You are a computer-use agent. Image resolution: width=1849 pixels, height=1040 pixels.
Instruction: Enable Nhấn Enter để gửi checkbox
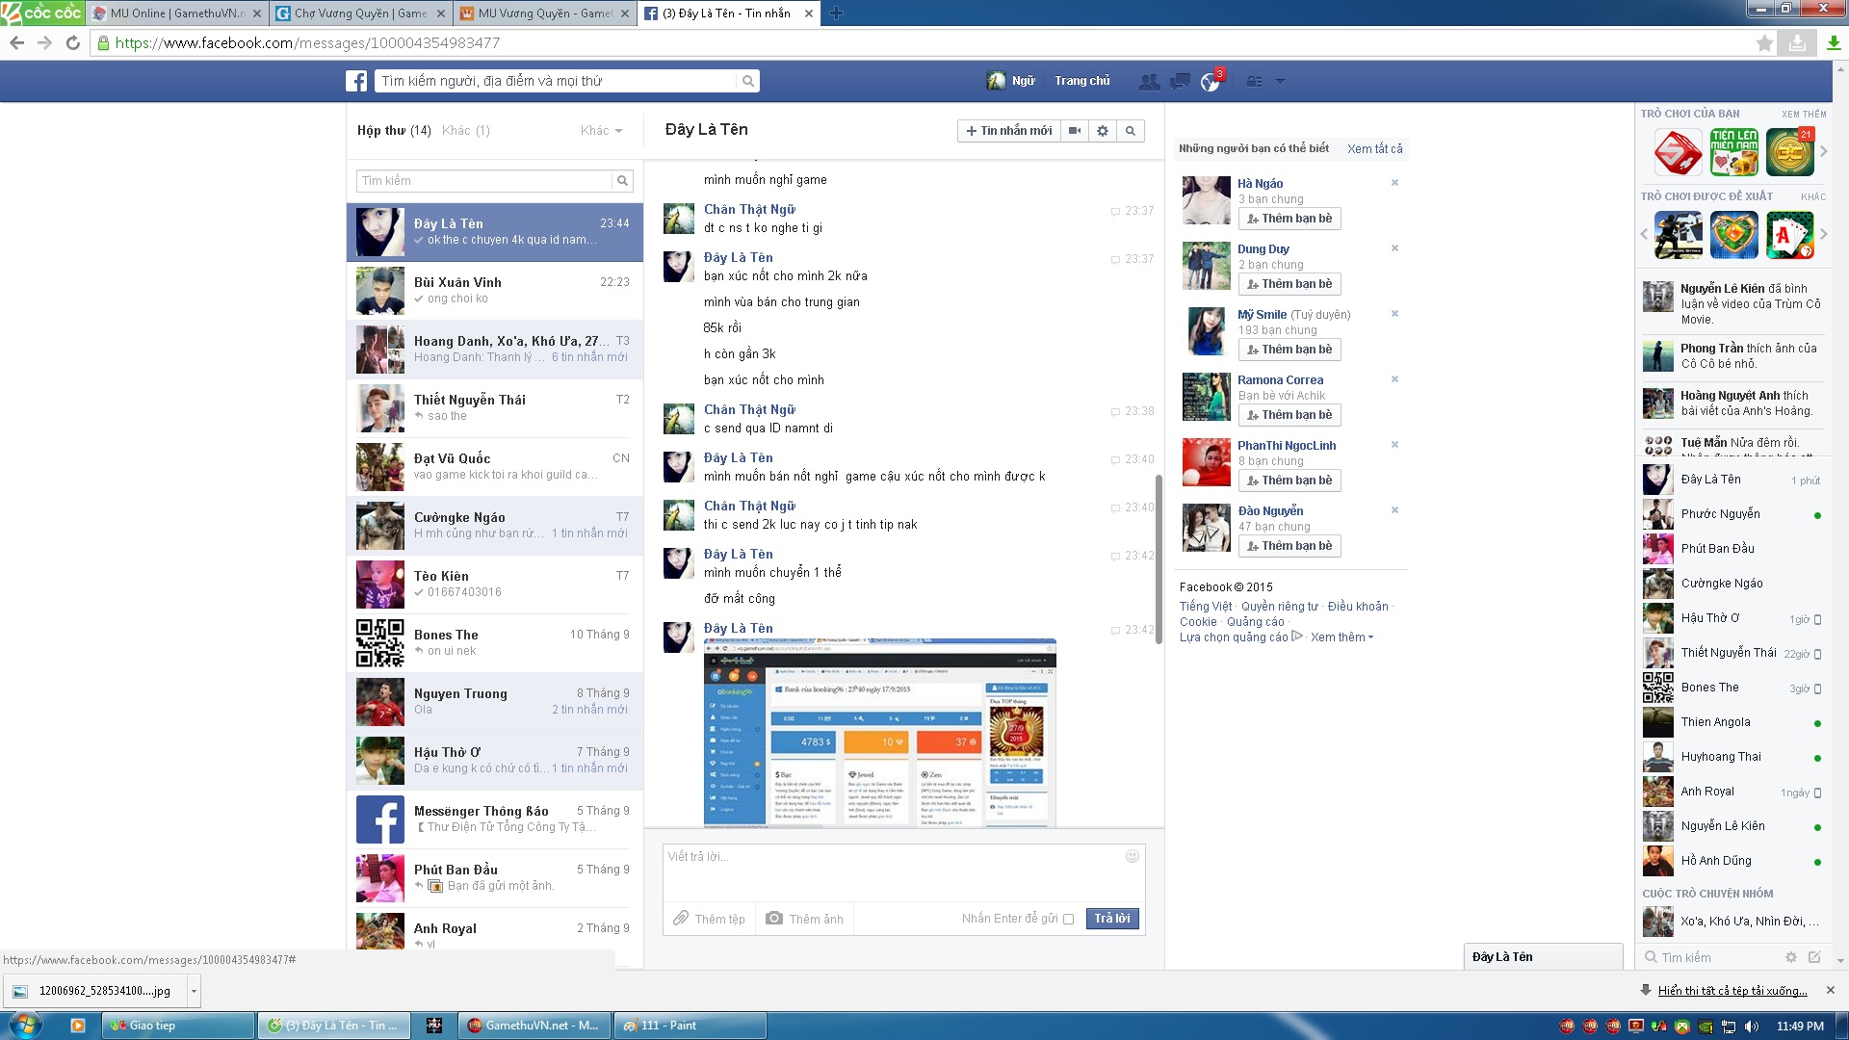[x=1068, y=920]
